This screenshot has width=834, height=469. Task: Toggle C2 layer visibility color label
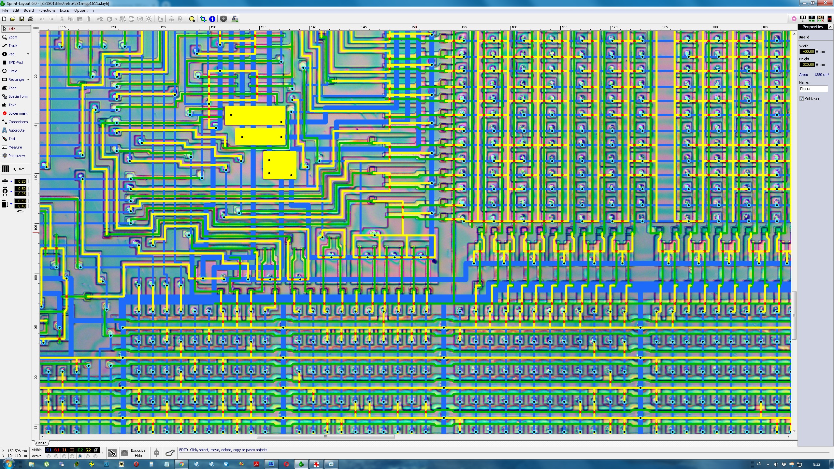click(x=80, y=450)
